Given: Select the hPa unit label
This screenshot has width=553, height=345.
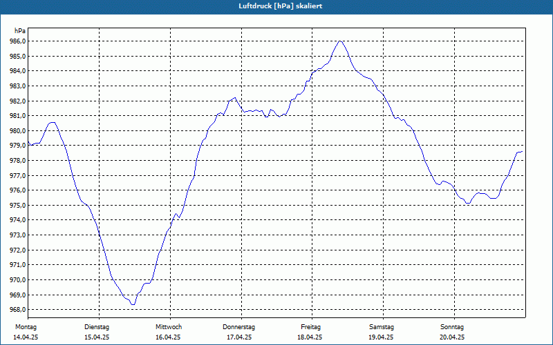Looking at the screenshot, I should click(20, 31).
